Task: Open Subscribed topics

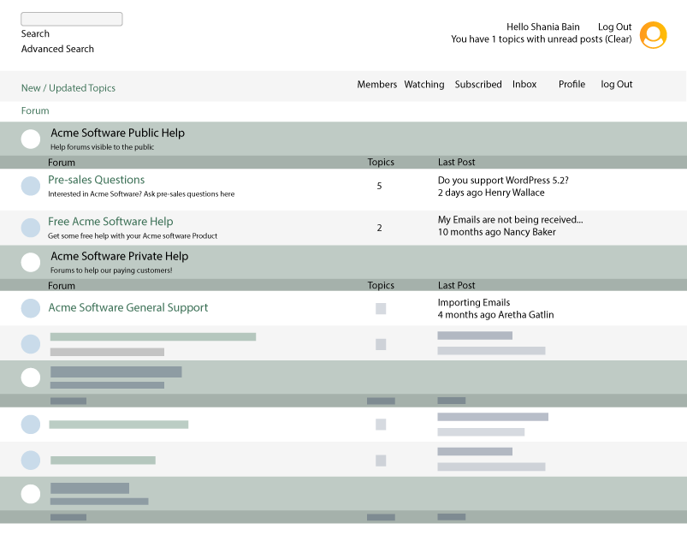Action: pos(478,84)
